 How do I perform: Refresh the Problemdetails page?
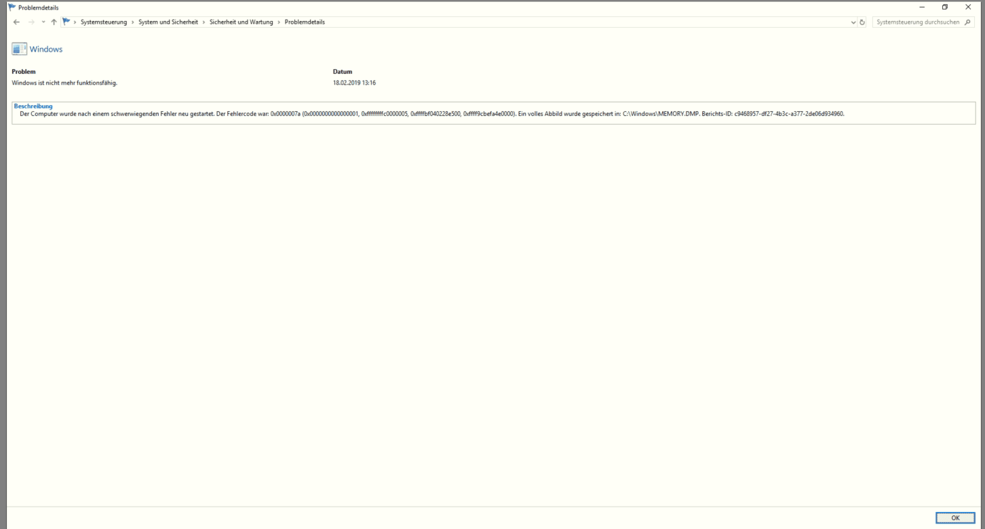tap(862, 22)
